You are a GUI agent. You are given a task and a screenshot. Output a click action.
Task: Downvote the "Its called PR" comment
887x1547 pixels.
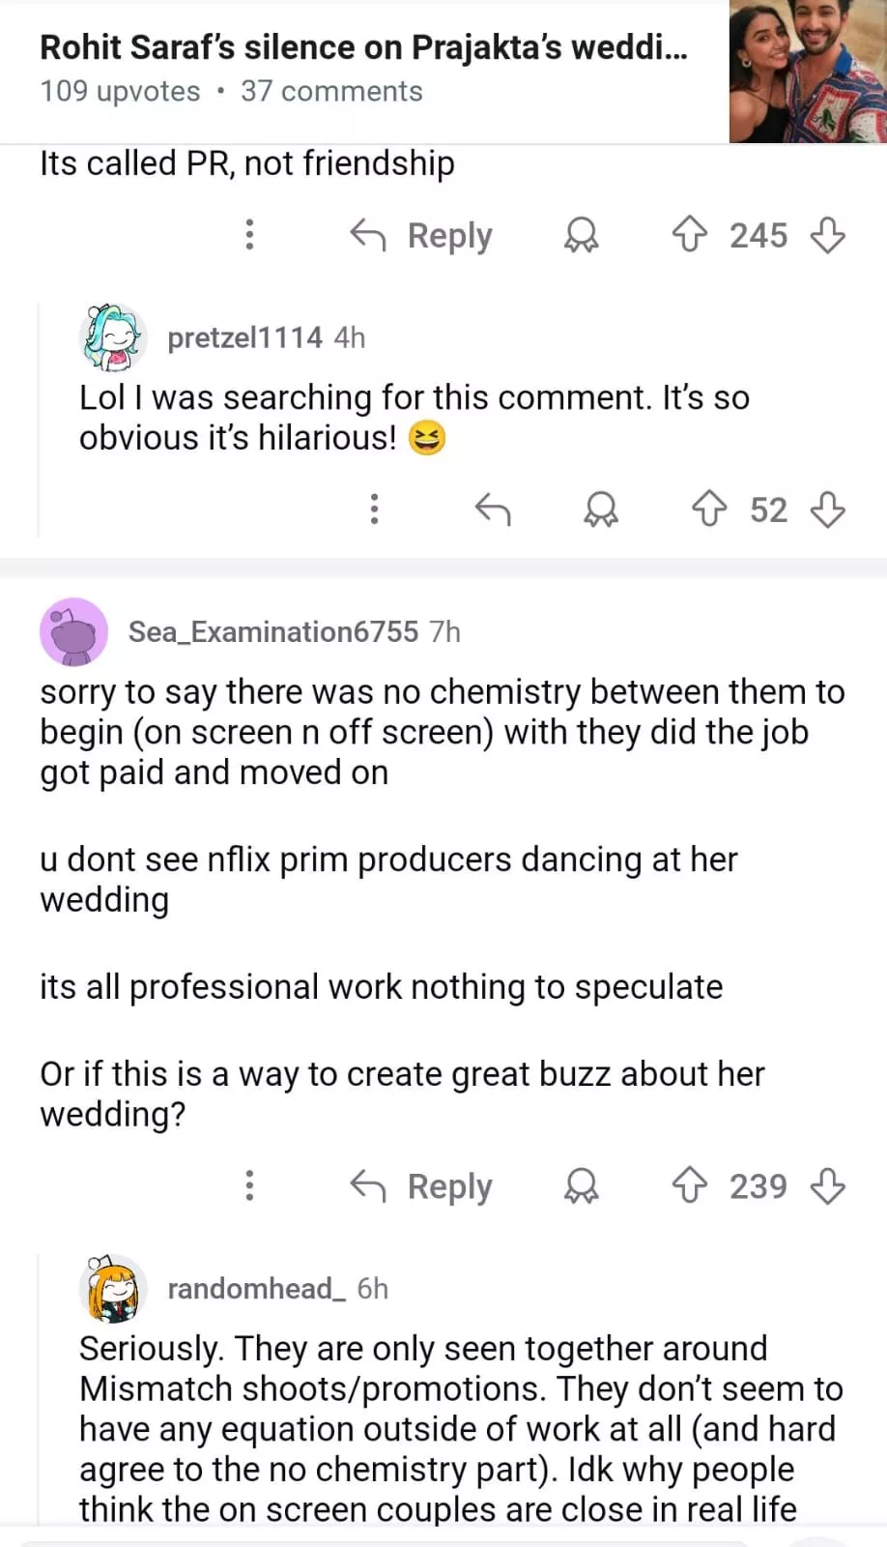[828, 235]
